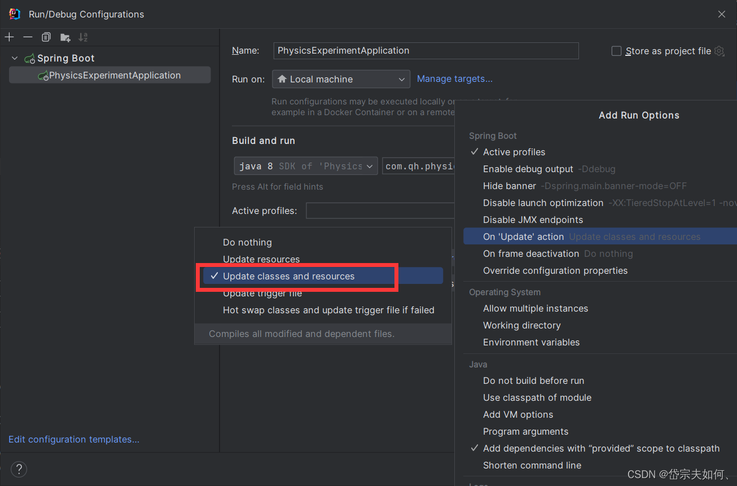Image resolution: width=737 pixels, height=486 pixels.
Task: Toggle Add dependencies with provided scope option
Action: click(x=600, y=448)
